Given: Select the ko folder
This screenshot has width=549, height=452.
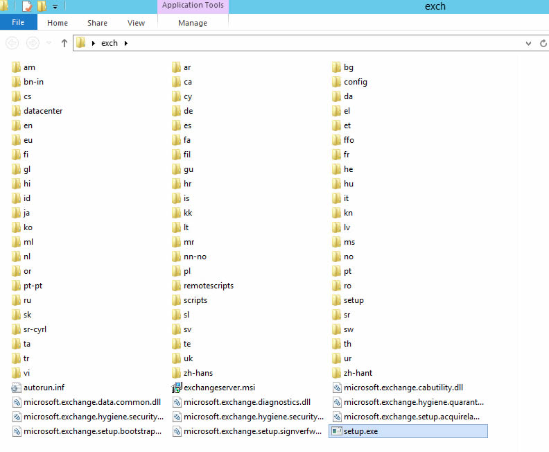Looking at the screenshot, I should [x=22, y=227].
